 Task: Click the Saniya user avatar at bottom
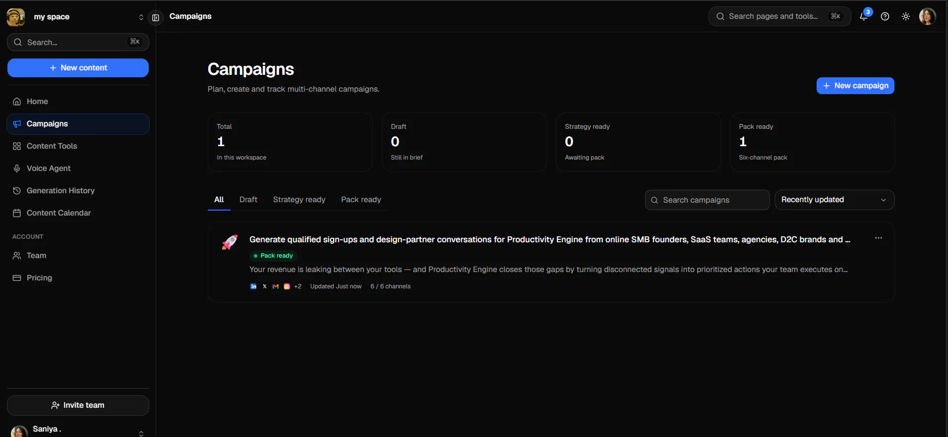[x=19, y=432]
